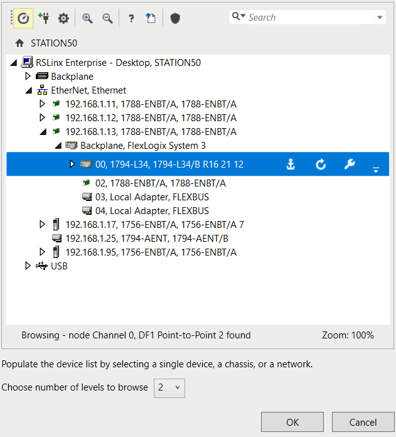Expand the 192.168.1.11 device node
The height and width of the screenshot is (437, 396).
coord(42,104)
